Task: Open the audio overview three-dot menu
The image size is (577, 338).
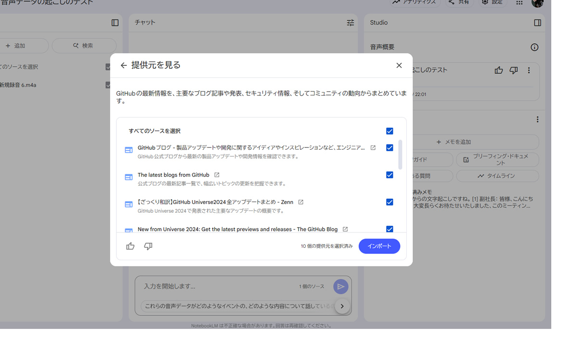Action: [529, 70]
